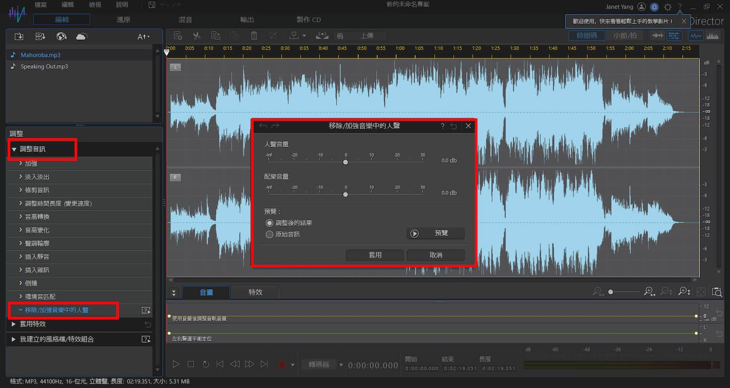The width and height of the screenshot is (730, 388).
Task: Switch to the 音量 tab
Action: [x=206, y=292]
